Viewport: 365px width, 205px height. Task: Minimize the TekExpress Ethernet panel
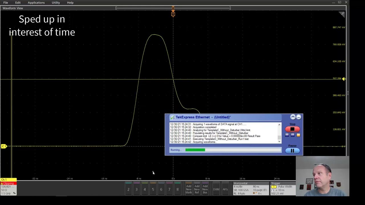click(x=299, y=117)
